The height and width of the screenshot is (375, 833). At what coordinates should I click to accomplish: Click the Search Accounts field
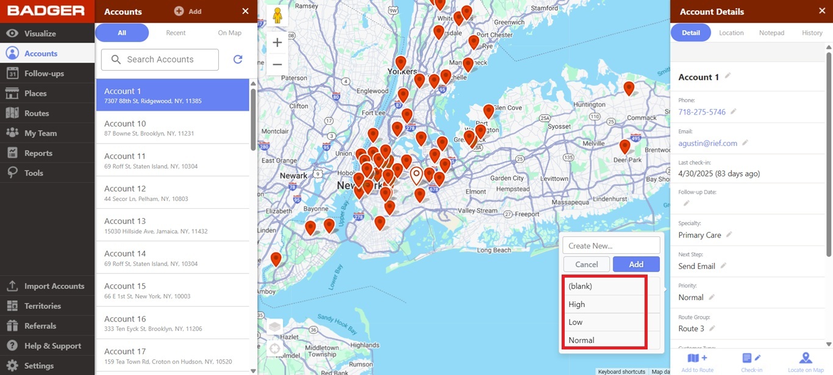(160, 60)
